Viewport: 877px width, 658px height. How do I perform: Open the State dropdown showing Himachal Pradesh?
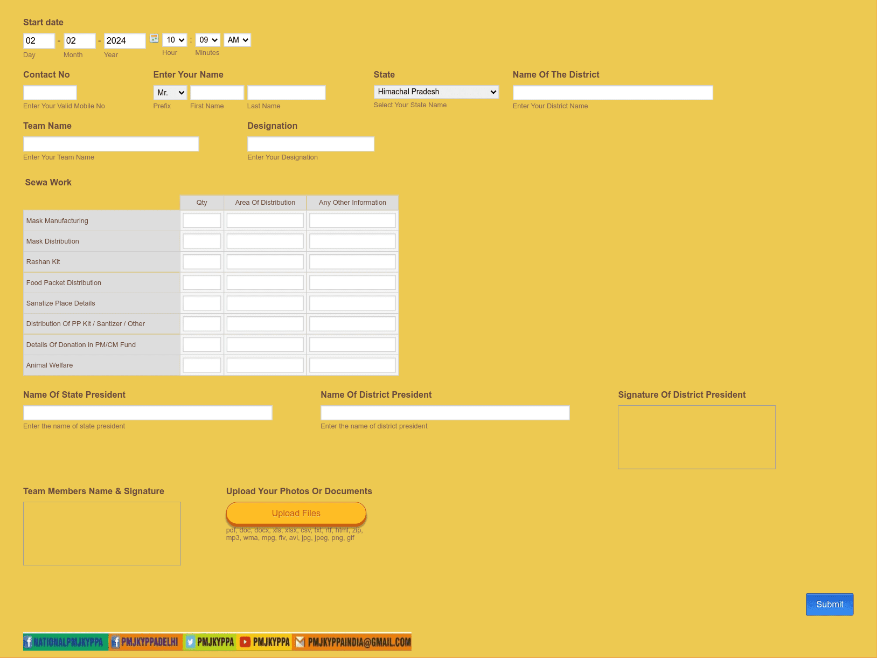point(436,92)
